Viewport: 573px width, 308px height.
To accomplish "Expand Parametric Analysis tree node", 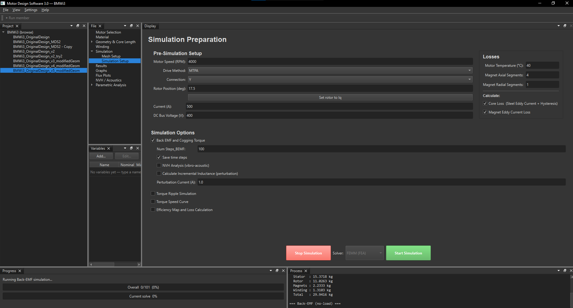I will click(92, 85).
